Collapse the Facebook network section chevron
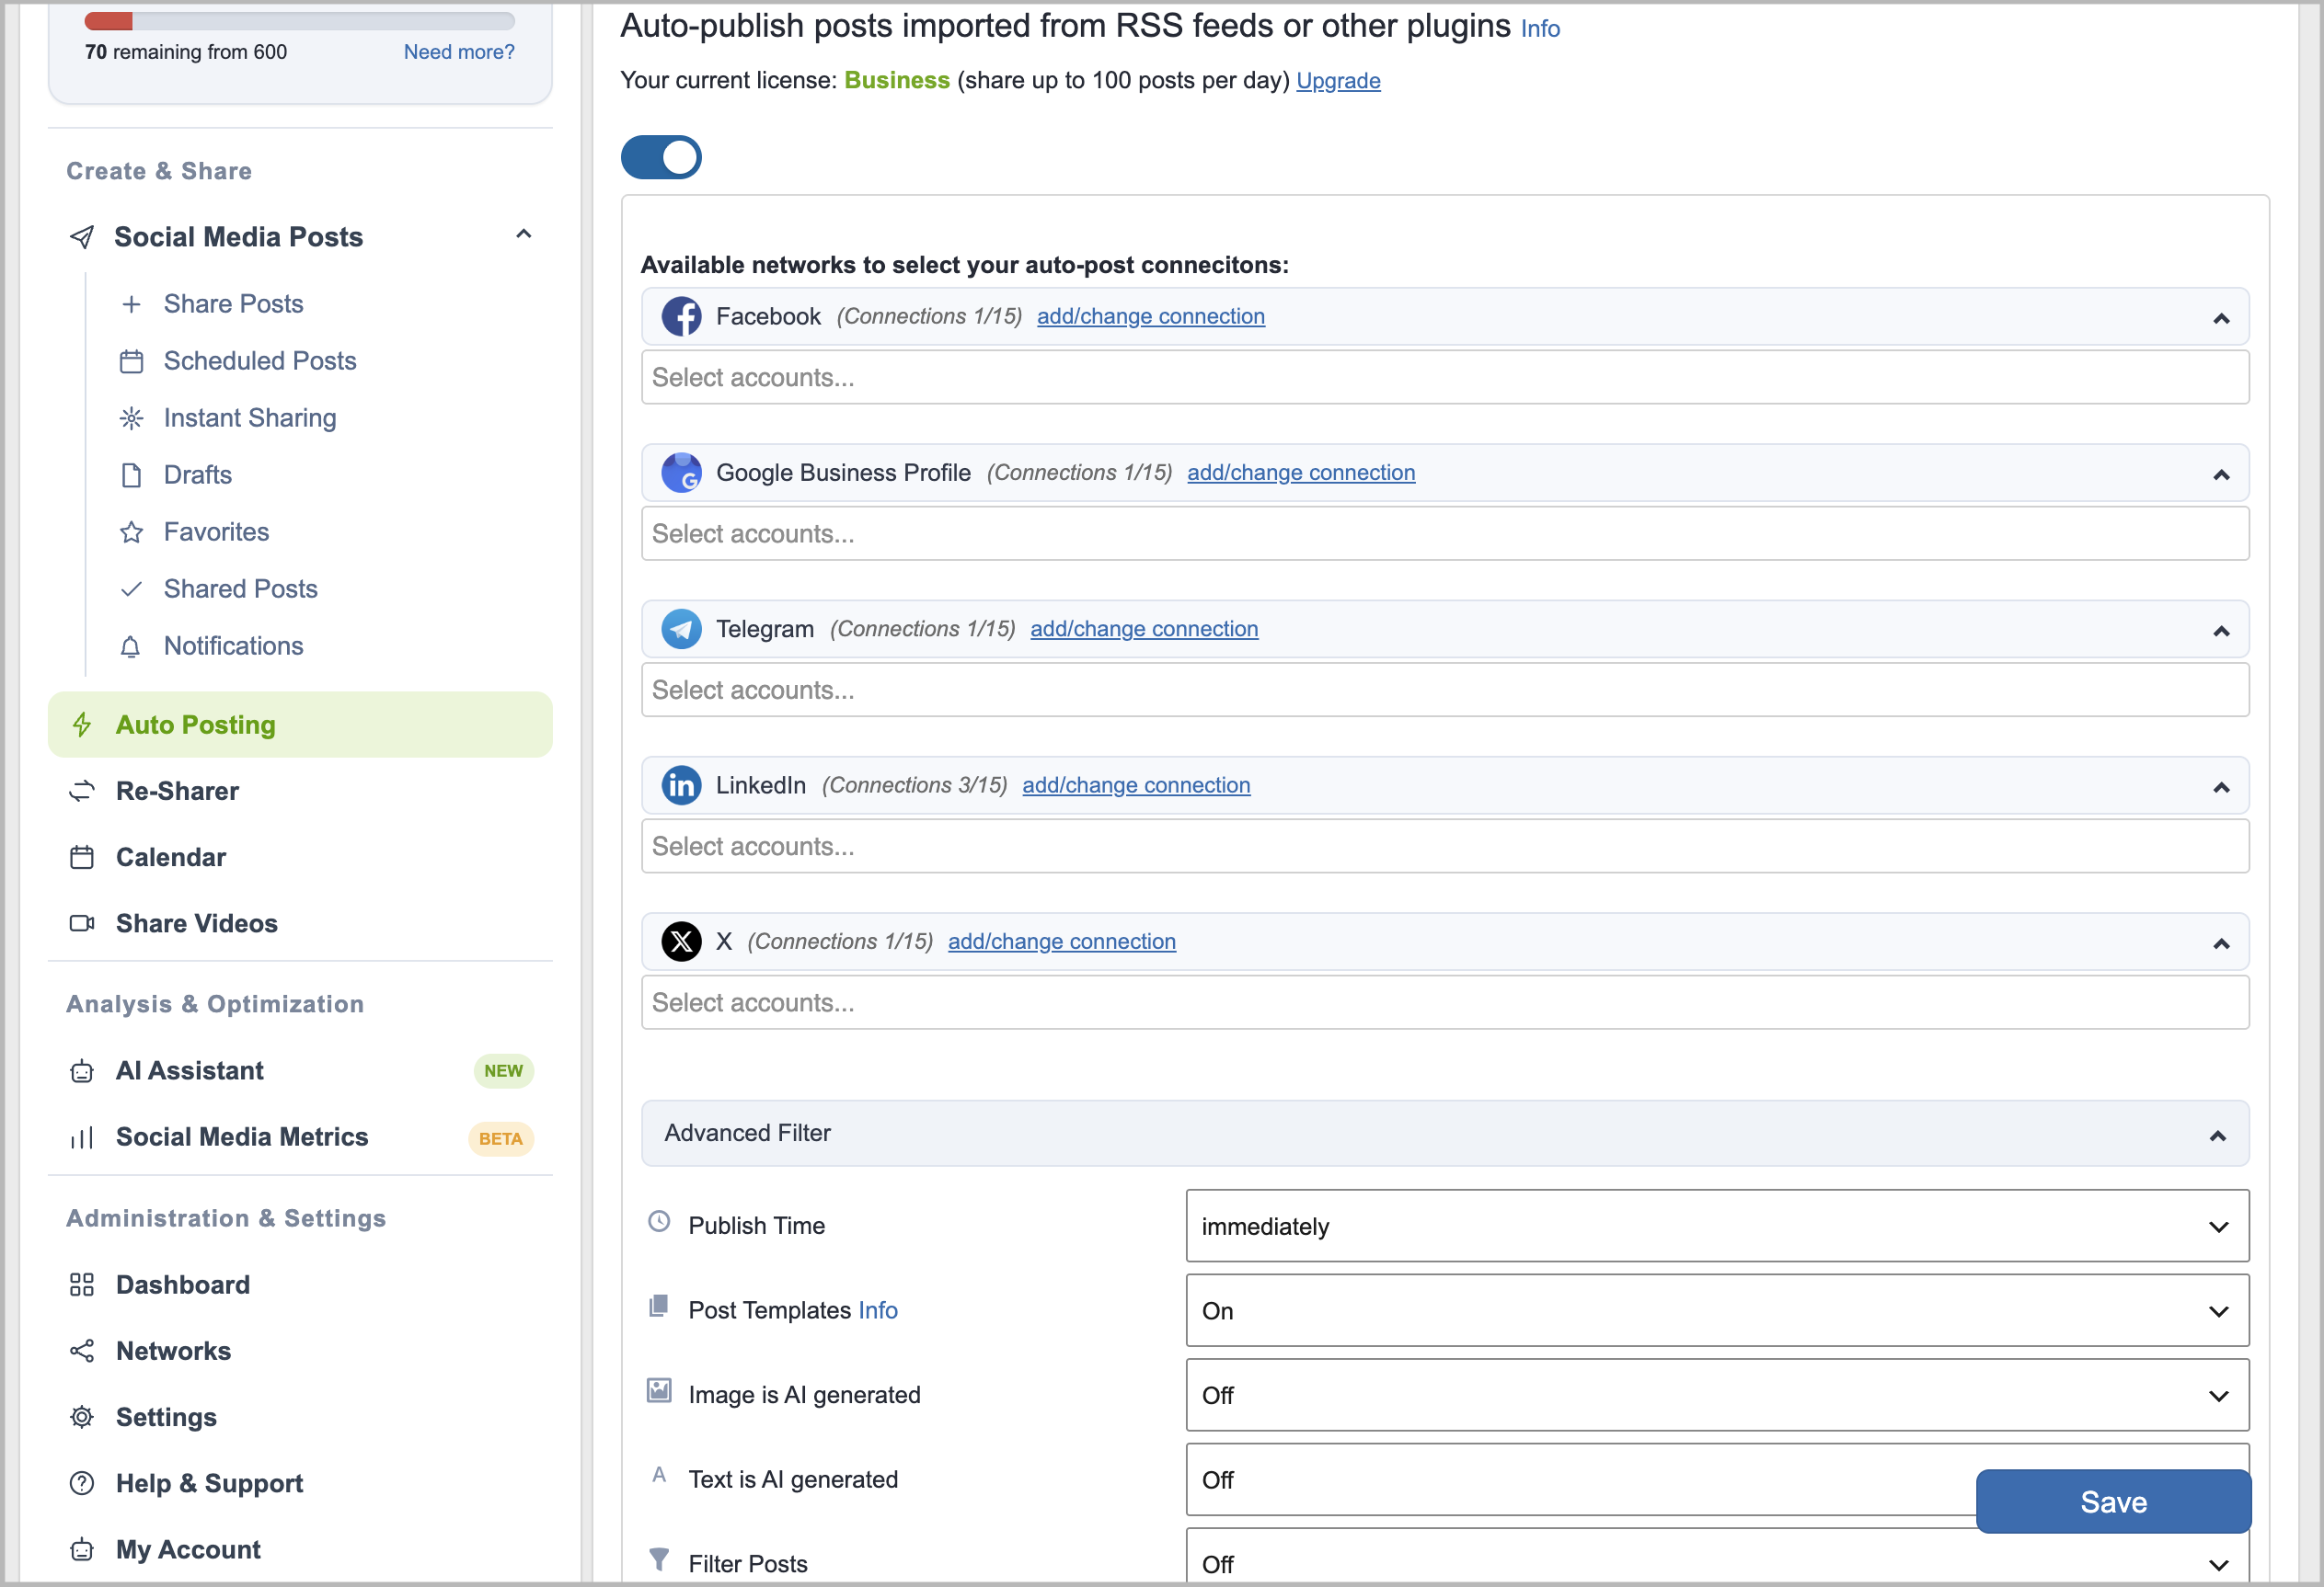 pyautogui.click(x=2221, y=319)
